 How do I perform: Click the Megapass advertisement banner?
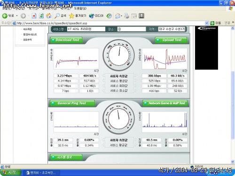click(206, 48)
